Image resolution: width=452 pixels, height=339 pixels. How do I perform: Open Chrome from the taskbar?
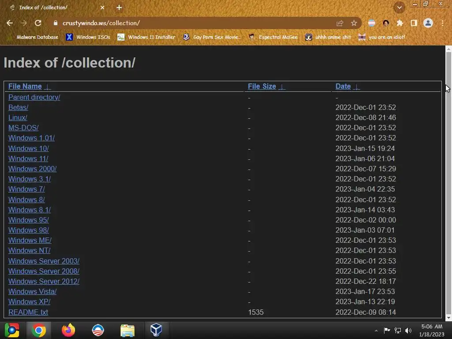tap(39, 330)
